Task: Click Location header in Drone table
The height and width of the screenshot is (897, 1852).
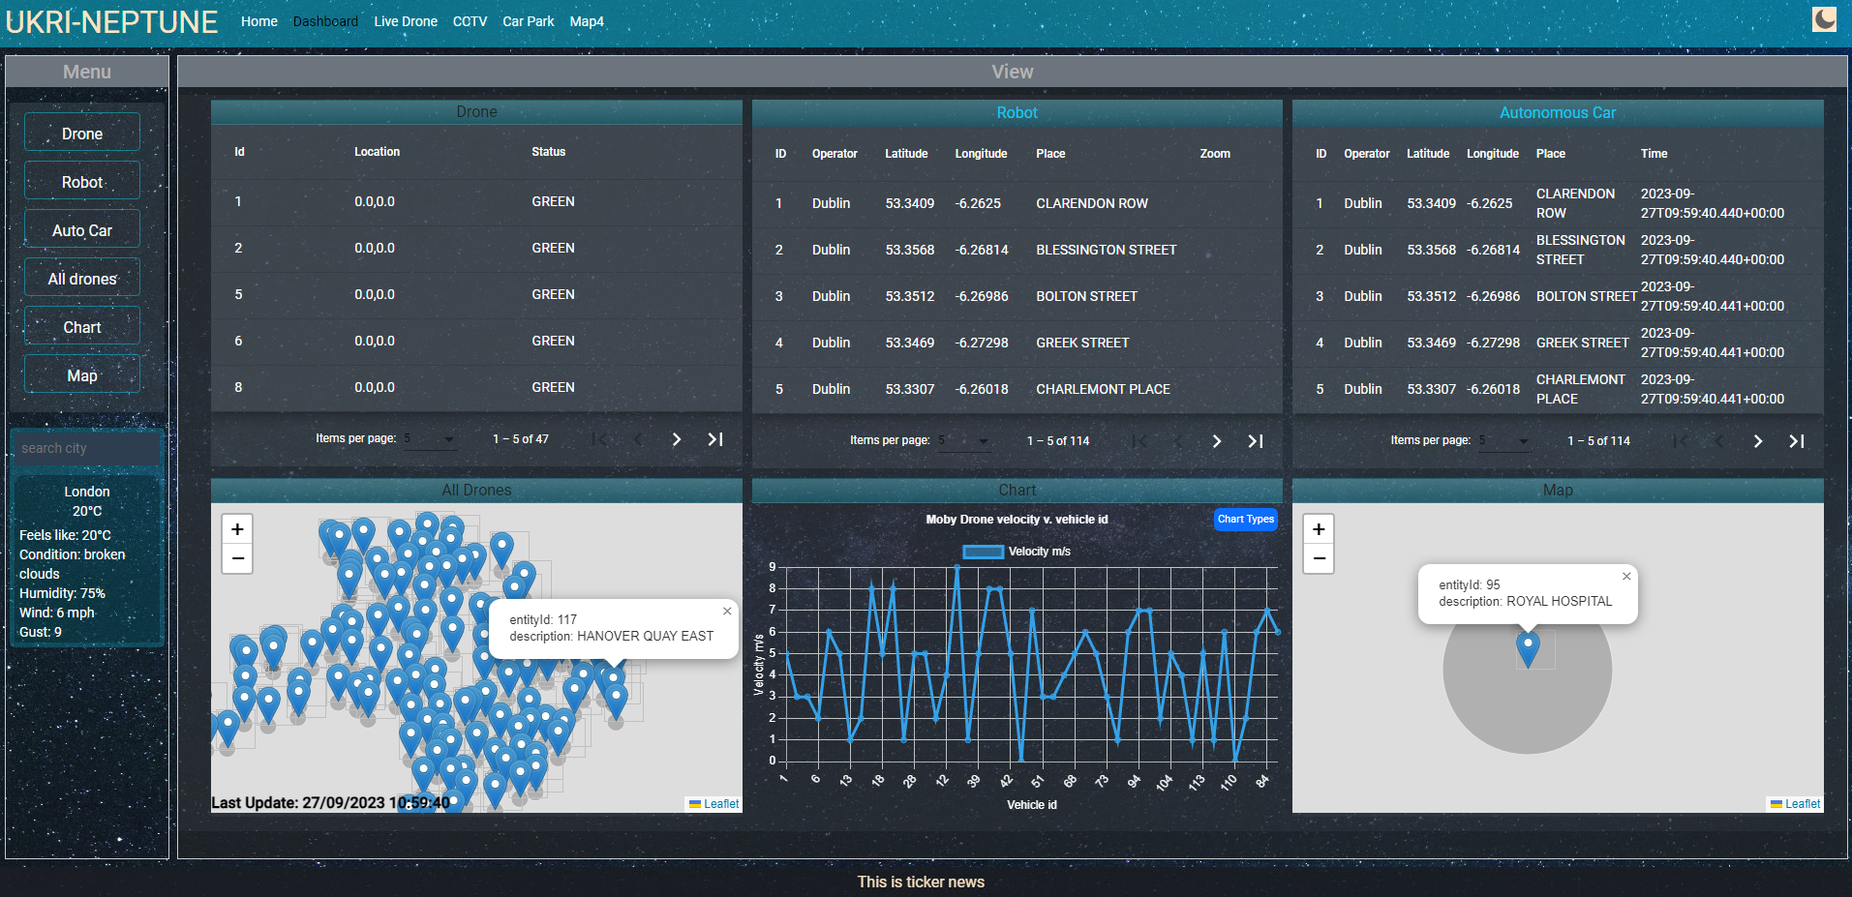Action: pyautogui.click(x=377, y=152)
